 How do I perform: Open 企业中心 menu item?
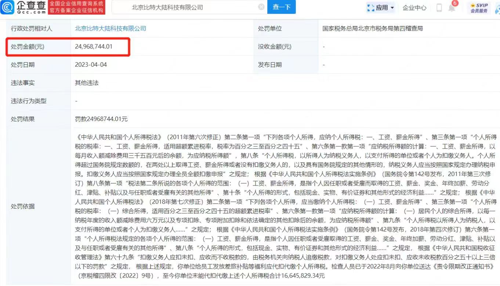click(x=414, y=7)
